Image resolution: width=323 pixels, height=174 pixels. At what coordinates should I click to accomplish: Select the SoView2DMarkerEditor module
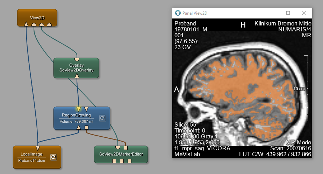[x=121, y=154]
